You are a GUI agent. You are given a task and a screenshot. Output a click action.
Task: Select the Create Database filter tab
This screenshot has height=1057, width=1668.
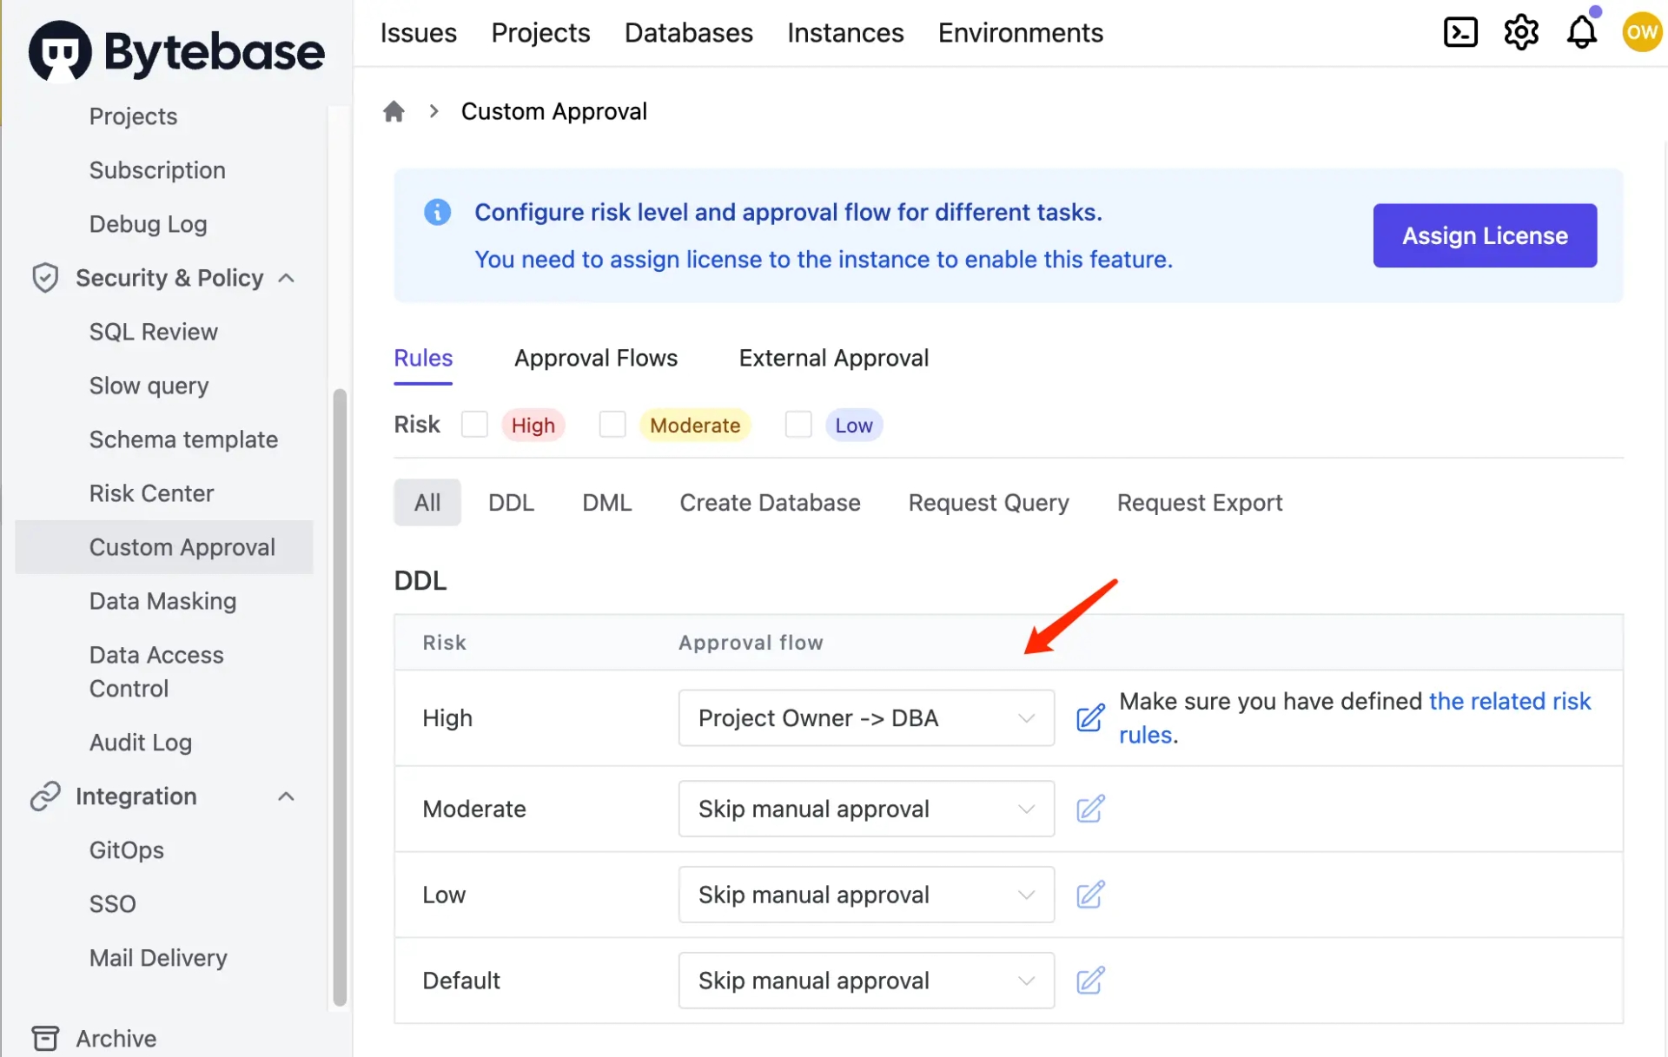click(x=770, y=502)
